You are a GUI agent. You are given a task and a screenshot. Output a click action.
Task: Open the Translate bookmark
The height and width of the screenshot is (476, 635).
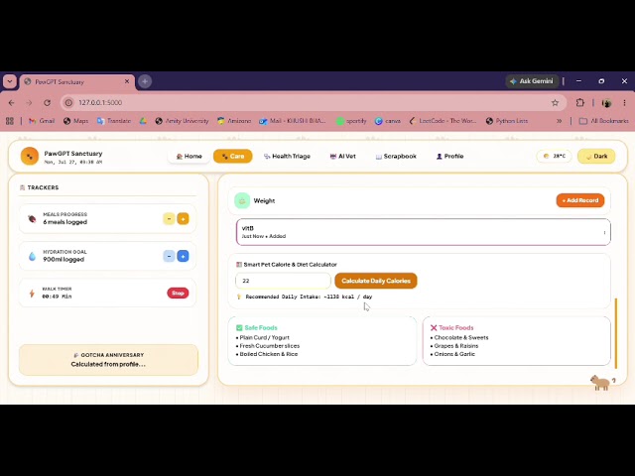[x=114, y=121]
